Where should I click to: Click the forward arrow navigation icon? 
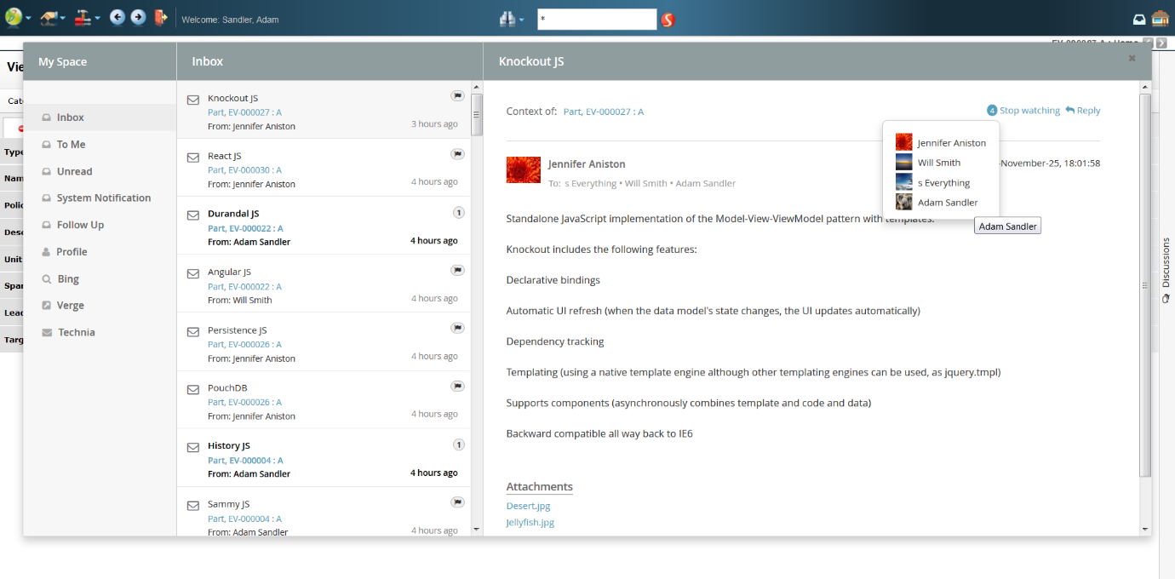(138, 18)
